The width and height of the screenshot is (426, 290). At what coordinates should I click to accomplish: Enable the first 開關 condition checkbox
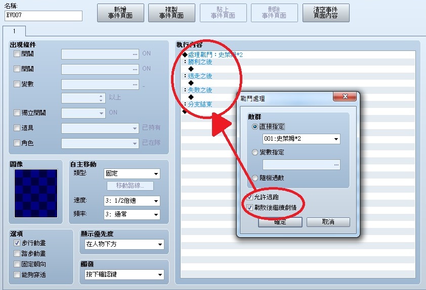17,53
